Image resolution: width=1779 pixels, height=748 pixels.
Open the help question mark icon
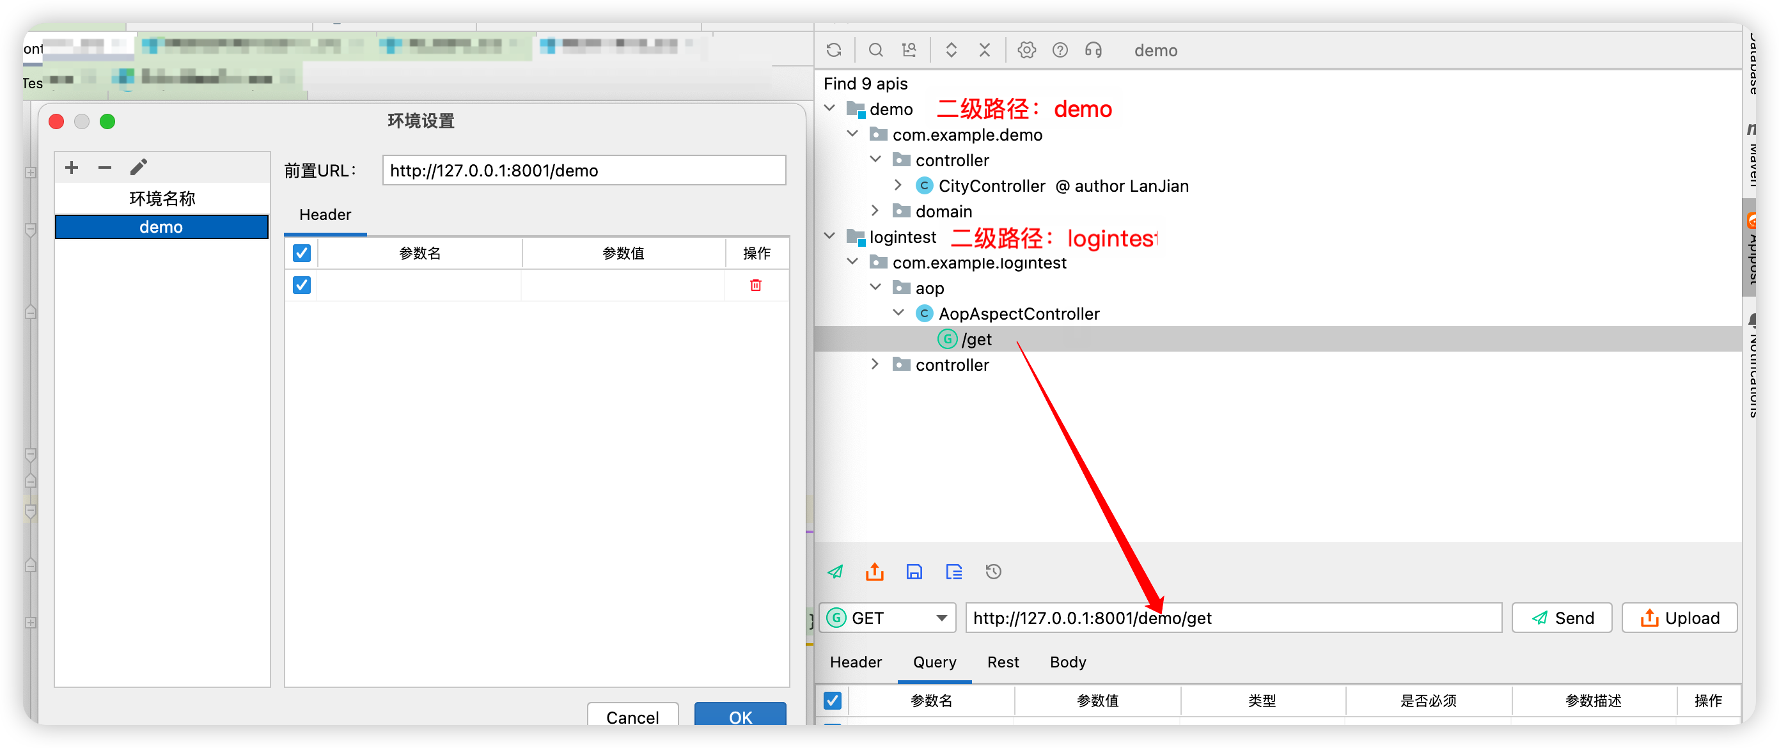tap(1060, 50)
